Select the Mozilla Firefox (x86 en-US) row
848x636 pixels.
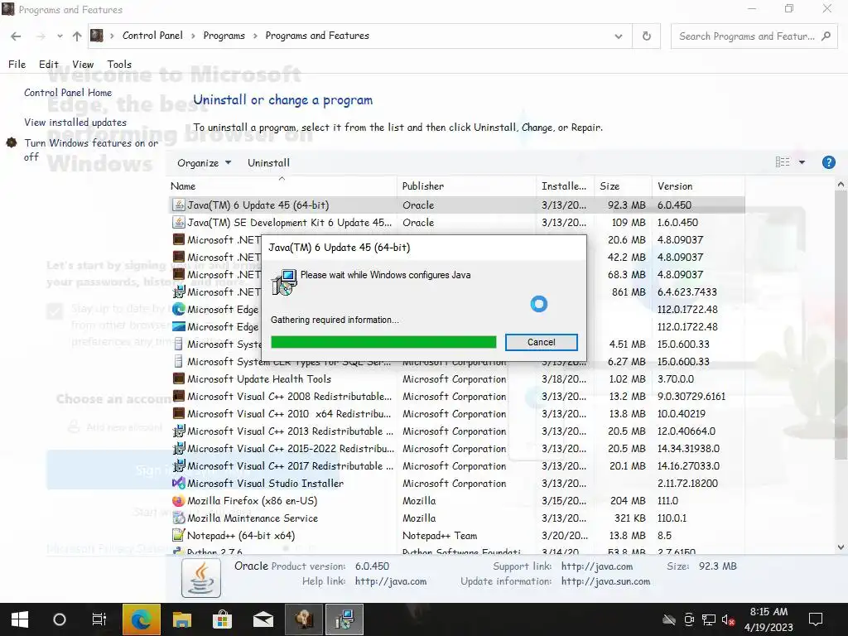click(457, 500)
